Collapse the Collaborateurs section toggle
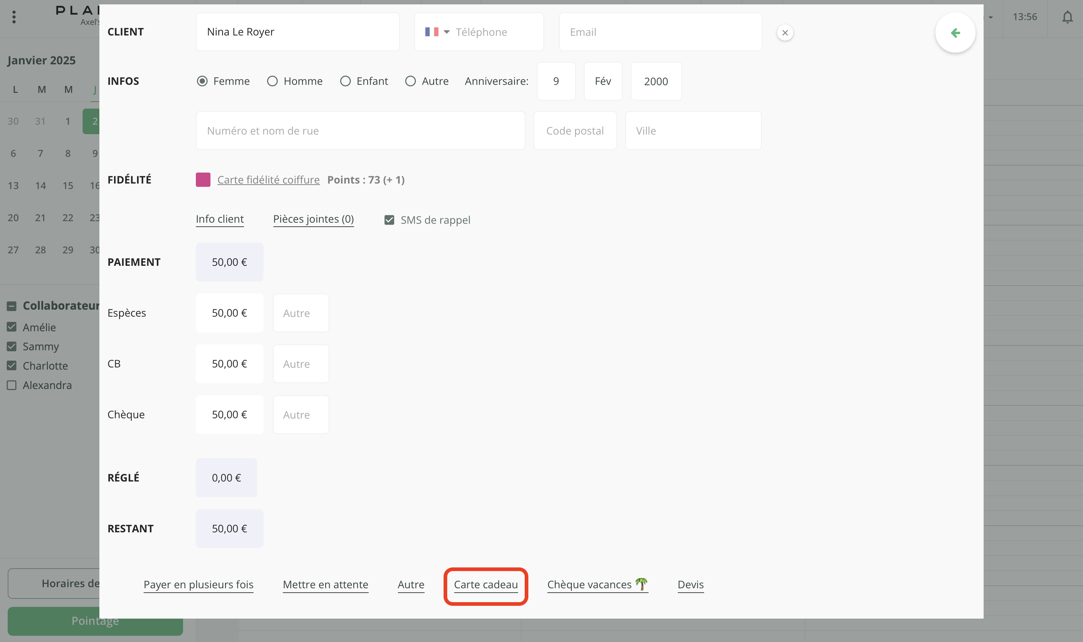1083x642 pixels. click(x=12, y=306)
